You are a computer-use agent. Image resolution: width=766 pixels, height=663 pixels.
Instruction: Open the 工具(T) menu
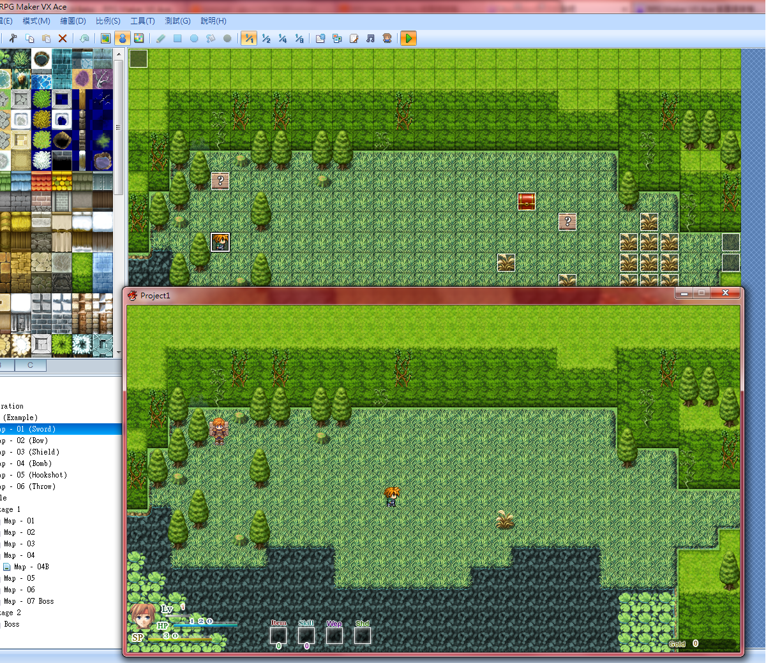[142, 21]
